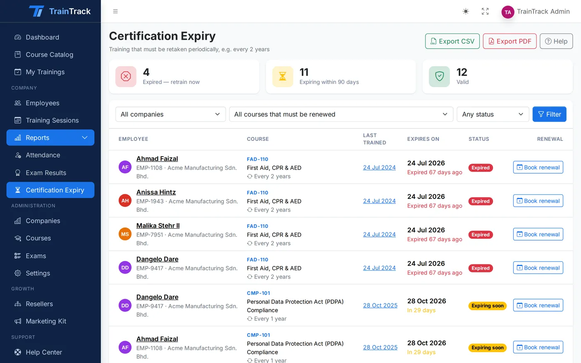Image resolution: width=581 pixels, height=363 pixels.
Task: Book renewal for Dangelo Dare's PDPA course
Action: point(538,305)
